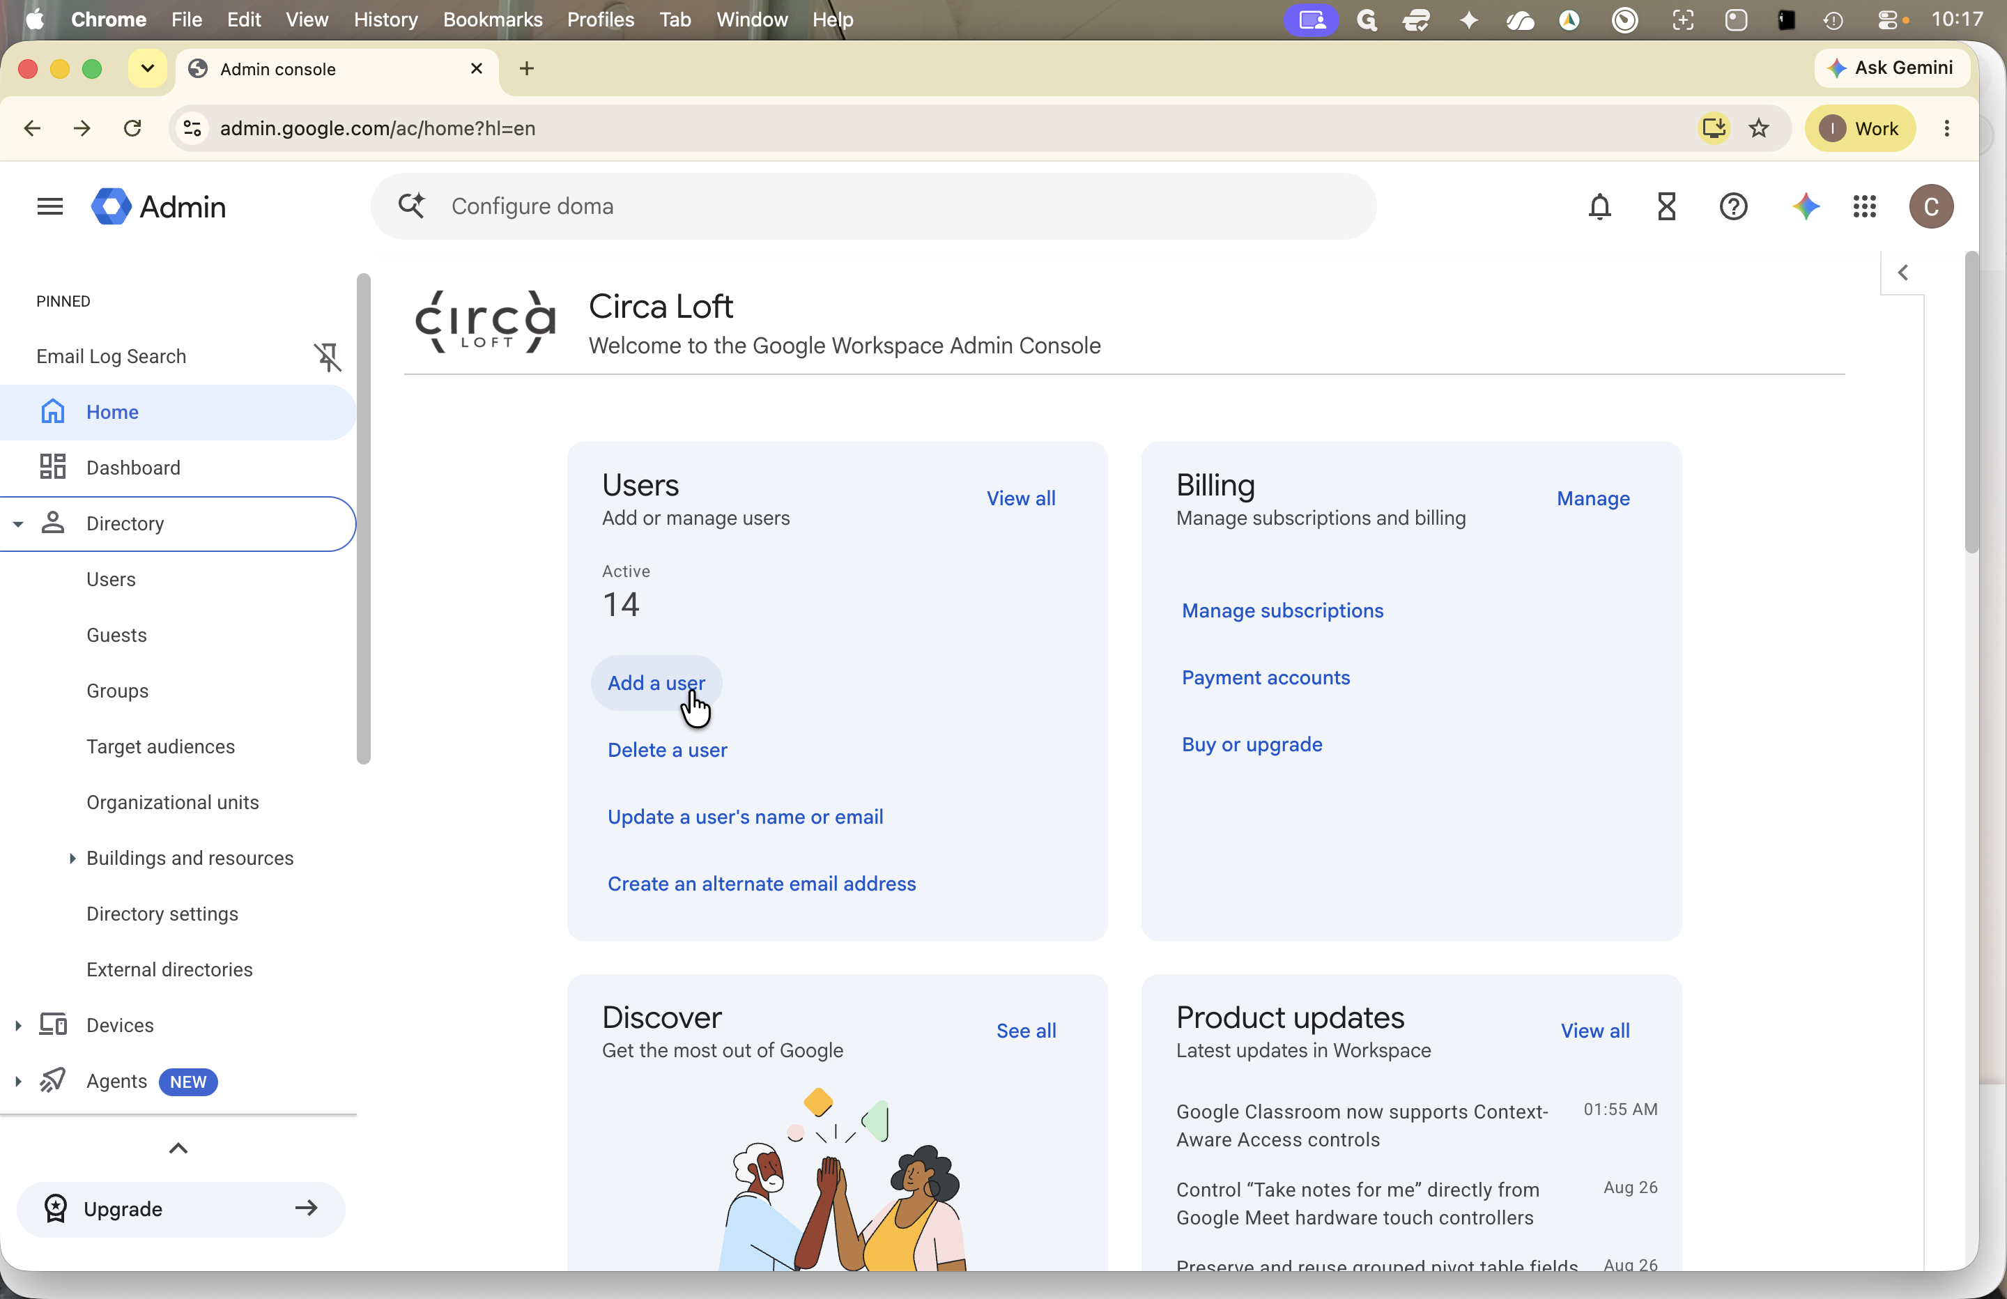
Task: Open the tasks hourglass icon
Action: (x=1666, y=207)
